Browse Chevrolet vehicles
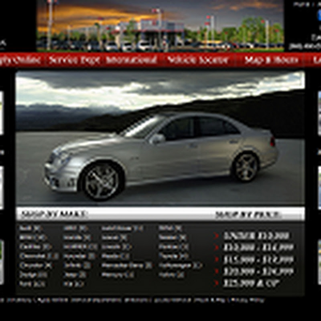Screen dimensions: 321x321 click(39, 256)
